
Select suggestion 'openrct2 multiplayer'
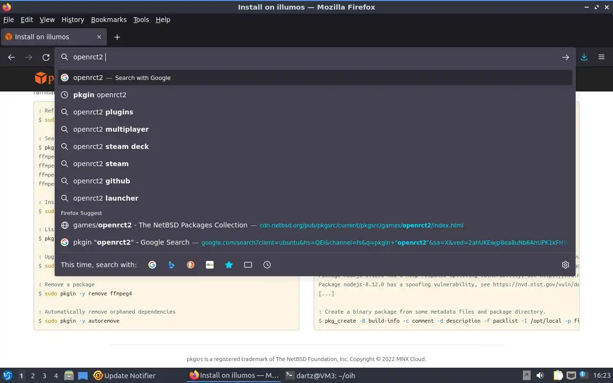click(315, 129)
